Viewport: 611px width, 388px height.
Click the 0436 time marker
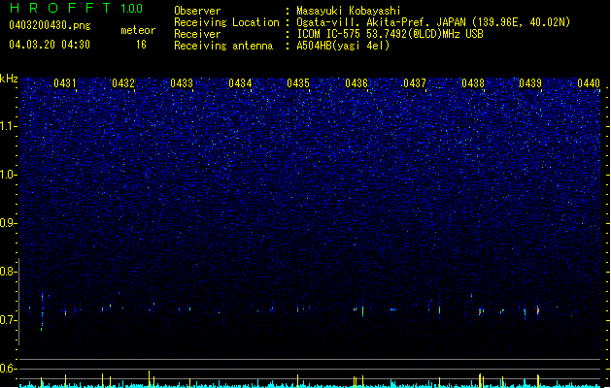[x=356, y=83]
